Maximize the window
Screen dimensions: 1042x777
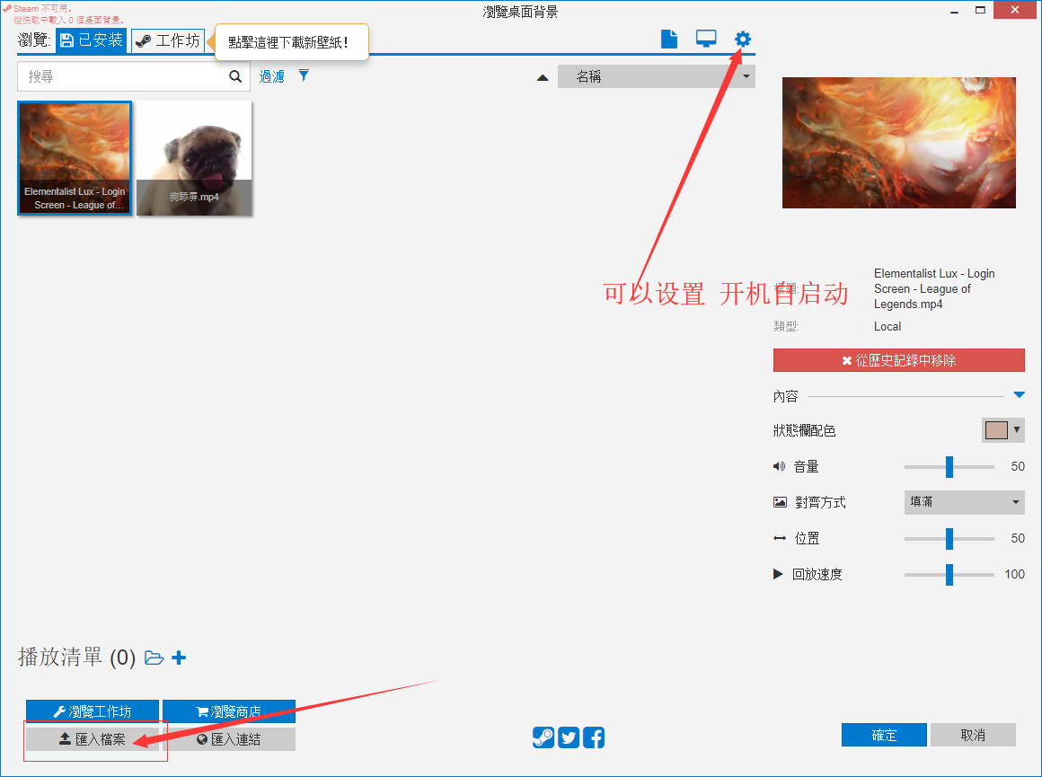(980, 9)
